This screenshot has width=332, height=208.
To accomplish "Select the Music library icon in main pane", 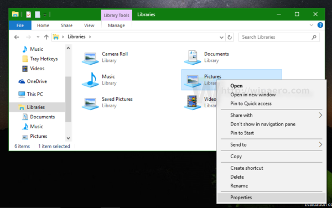I will [90, 80].
